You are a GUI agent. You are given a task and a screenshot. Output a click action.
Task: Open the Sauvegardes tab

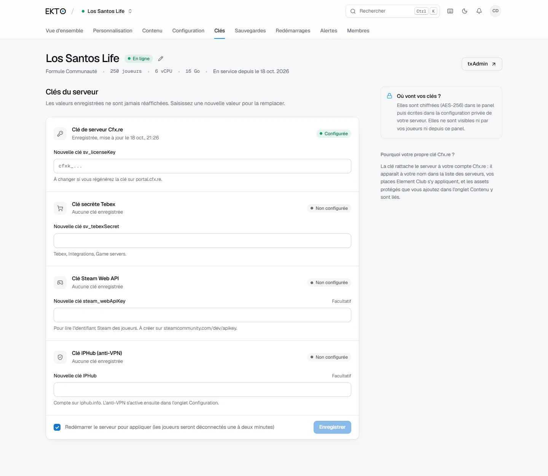pos(250,30)
